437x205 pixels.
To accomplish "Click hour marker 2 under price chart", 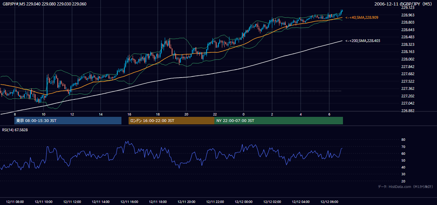I will 272,114.
